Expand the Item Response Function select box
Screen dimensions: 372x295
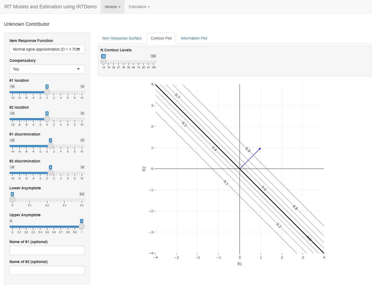pyautogui.click(x=47, y=49)
